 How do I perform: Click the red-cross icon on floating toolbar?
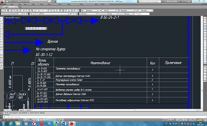point(45,29)
